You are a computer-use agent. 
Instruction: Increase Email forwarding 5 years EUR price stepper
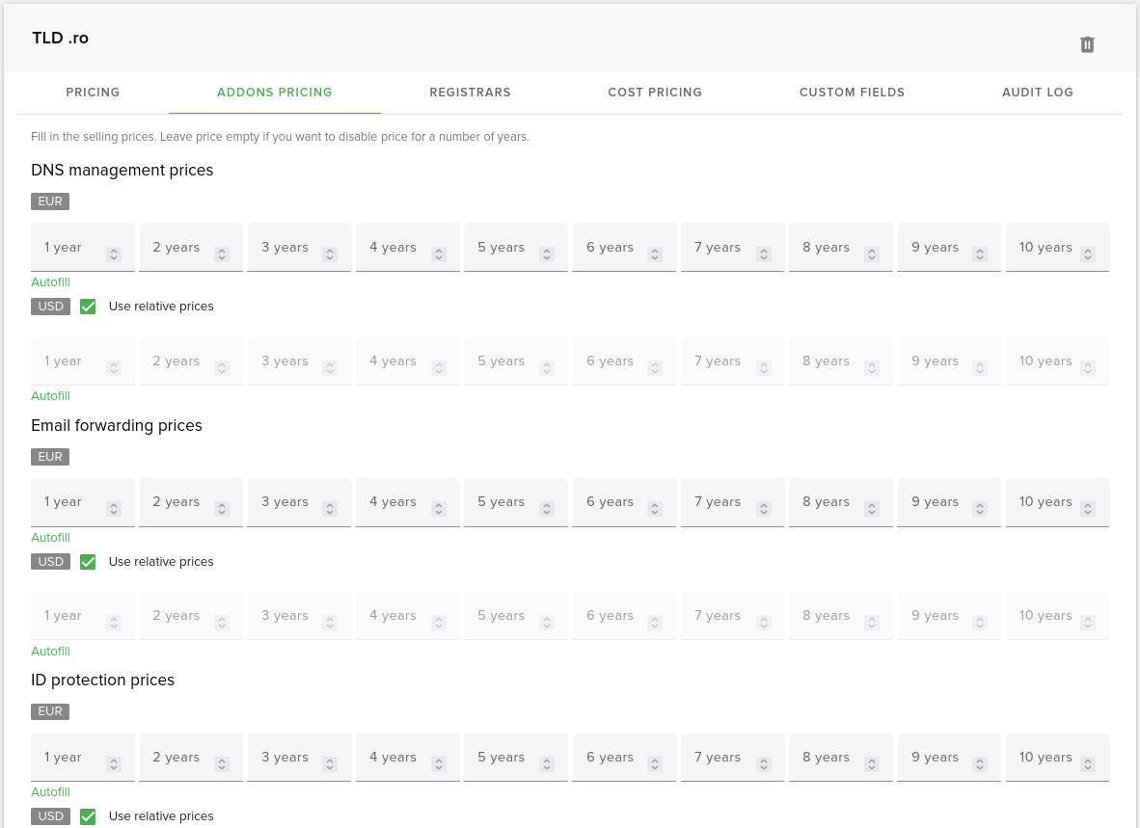[x=547, y=505]
